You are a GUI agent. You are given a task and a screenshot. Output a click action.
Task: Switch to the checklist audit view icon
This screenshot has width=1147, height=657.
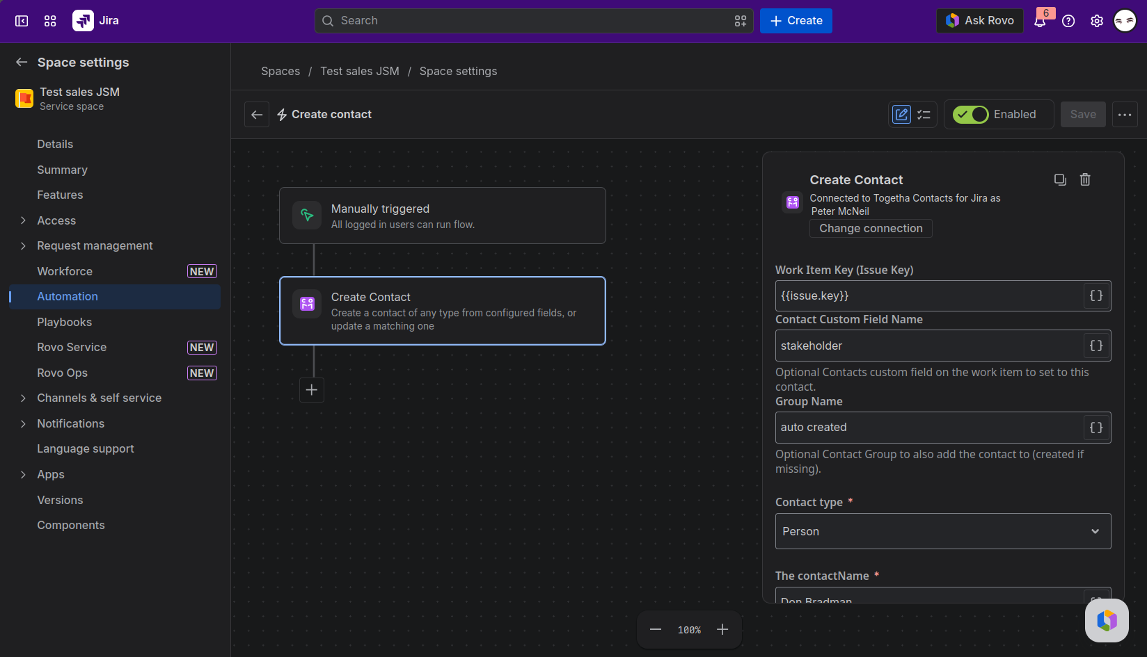click(x=924, y=115)
